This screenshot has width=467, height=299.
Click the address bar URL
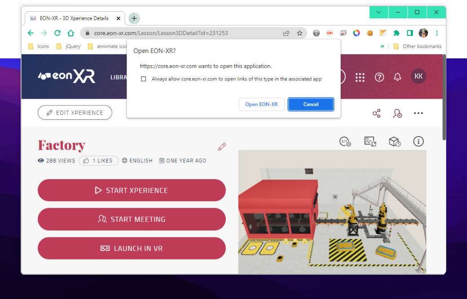[x=161, y=33]
